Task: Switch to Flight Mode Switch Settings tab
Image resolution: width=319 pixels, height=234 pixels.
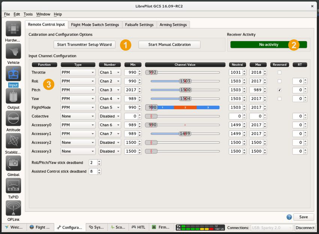Action: pyautogui.click(x=95, y=25)
